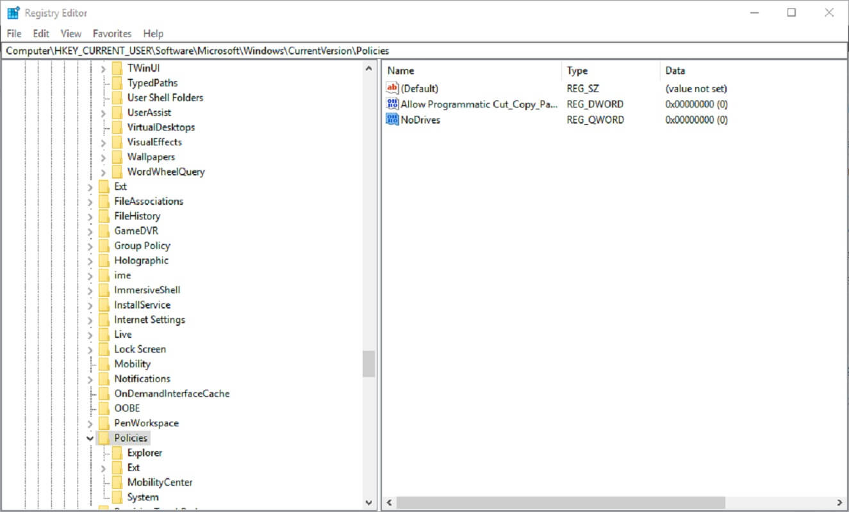
Task: Click the Internet Settings folder icon
Action: (x=104, y=319)
